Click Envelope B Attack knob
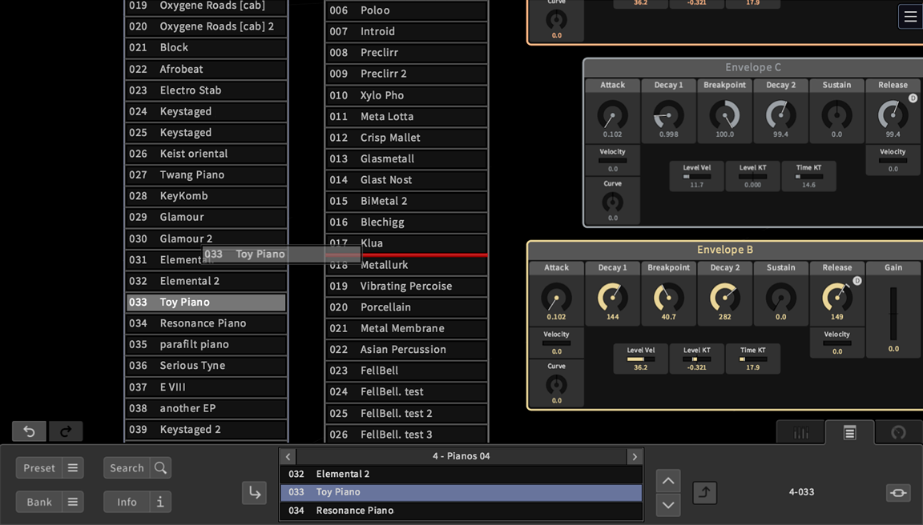This screenshot has height=525, width=923. point(556,298)
